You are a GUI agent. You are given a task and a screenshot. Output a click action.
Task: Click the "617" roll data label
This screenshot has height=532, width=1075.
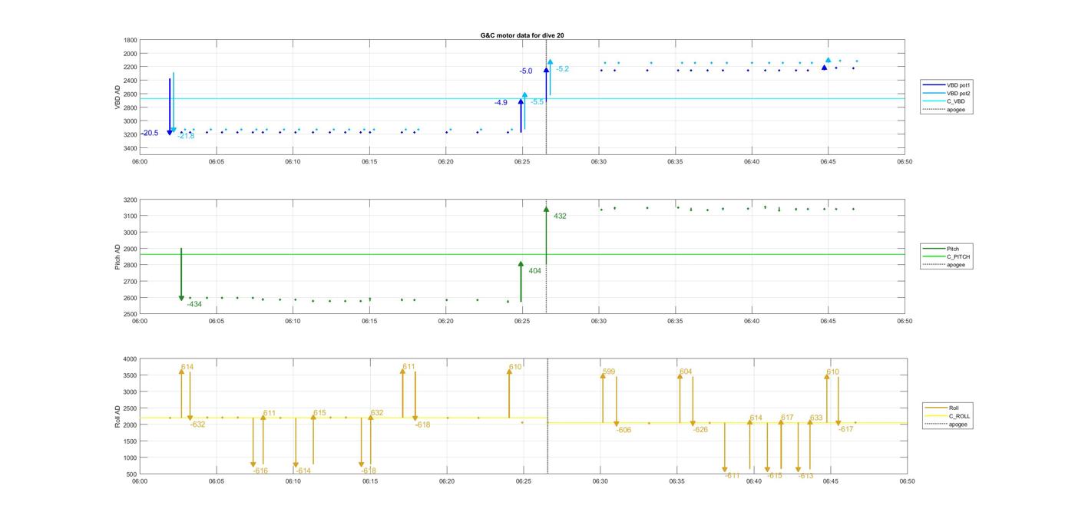(787, 418)
